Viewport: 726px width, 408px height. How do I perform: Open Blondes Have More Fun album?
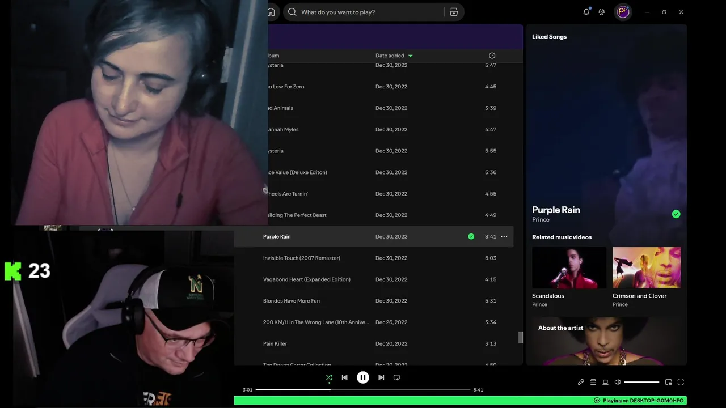coord(292,301)
